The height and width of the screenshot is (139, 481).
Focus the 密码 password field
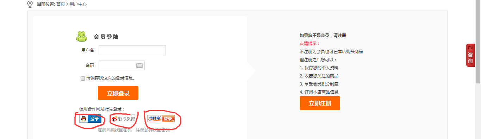click(x=121, y=65)
